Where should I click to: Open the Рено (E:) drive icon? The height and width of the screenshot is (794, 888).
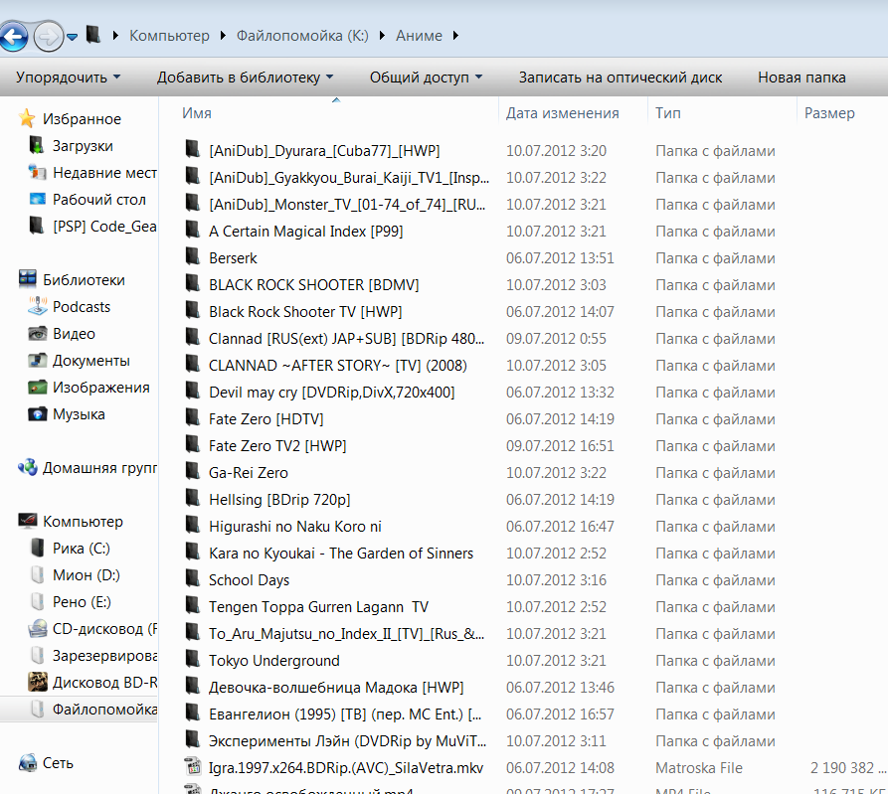pyautogui.click(x=37, y=601)
